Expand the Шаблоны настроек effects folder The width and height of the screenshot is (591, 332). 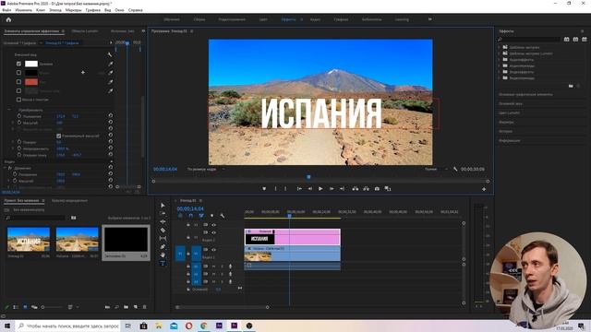pyautogui.click(x=500, y=47)
